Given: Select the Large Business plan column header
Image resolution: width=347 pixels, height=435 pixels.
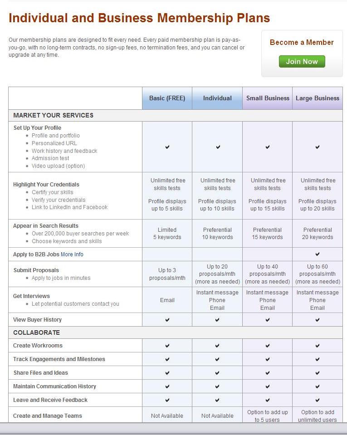Looking at the screenshot, I should [x=318, y=98].
